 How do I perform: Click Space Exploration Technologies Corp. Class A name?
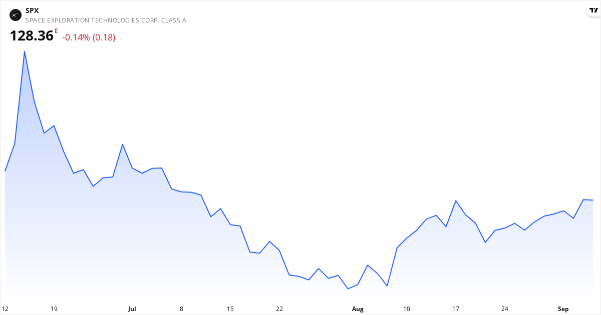106,20
